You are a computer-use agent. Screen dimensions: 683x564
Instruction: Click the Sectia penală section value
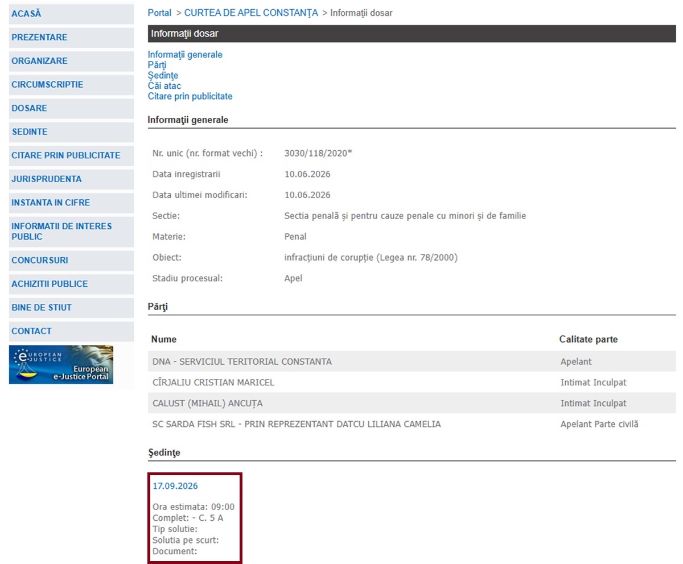[x=405, y=216]
